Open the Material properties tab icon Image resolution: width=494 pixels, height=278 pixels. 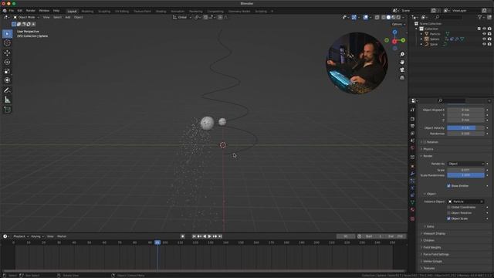pos(412,210)
